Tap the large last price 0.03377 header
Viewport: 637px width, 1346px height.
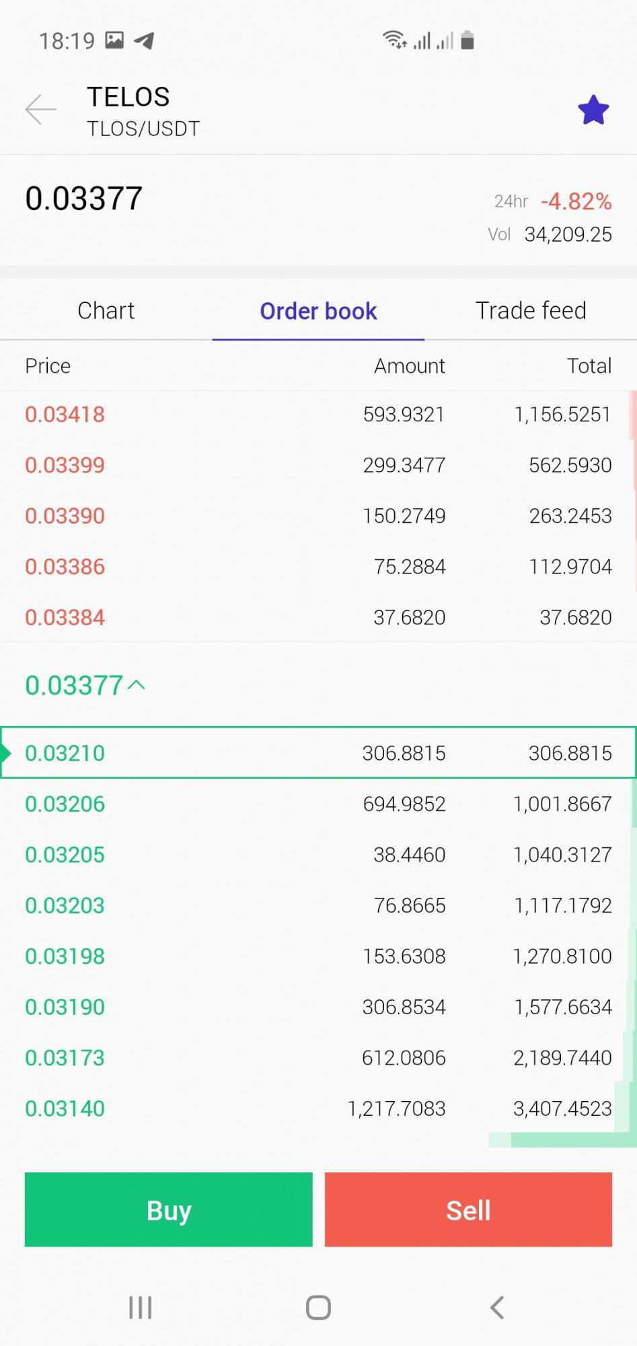pyautogui.click(x=84, y=199)
